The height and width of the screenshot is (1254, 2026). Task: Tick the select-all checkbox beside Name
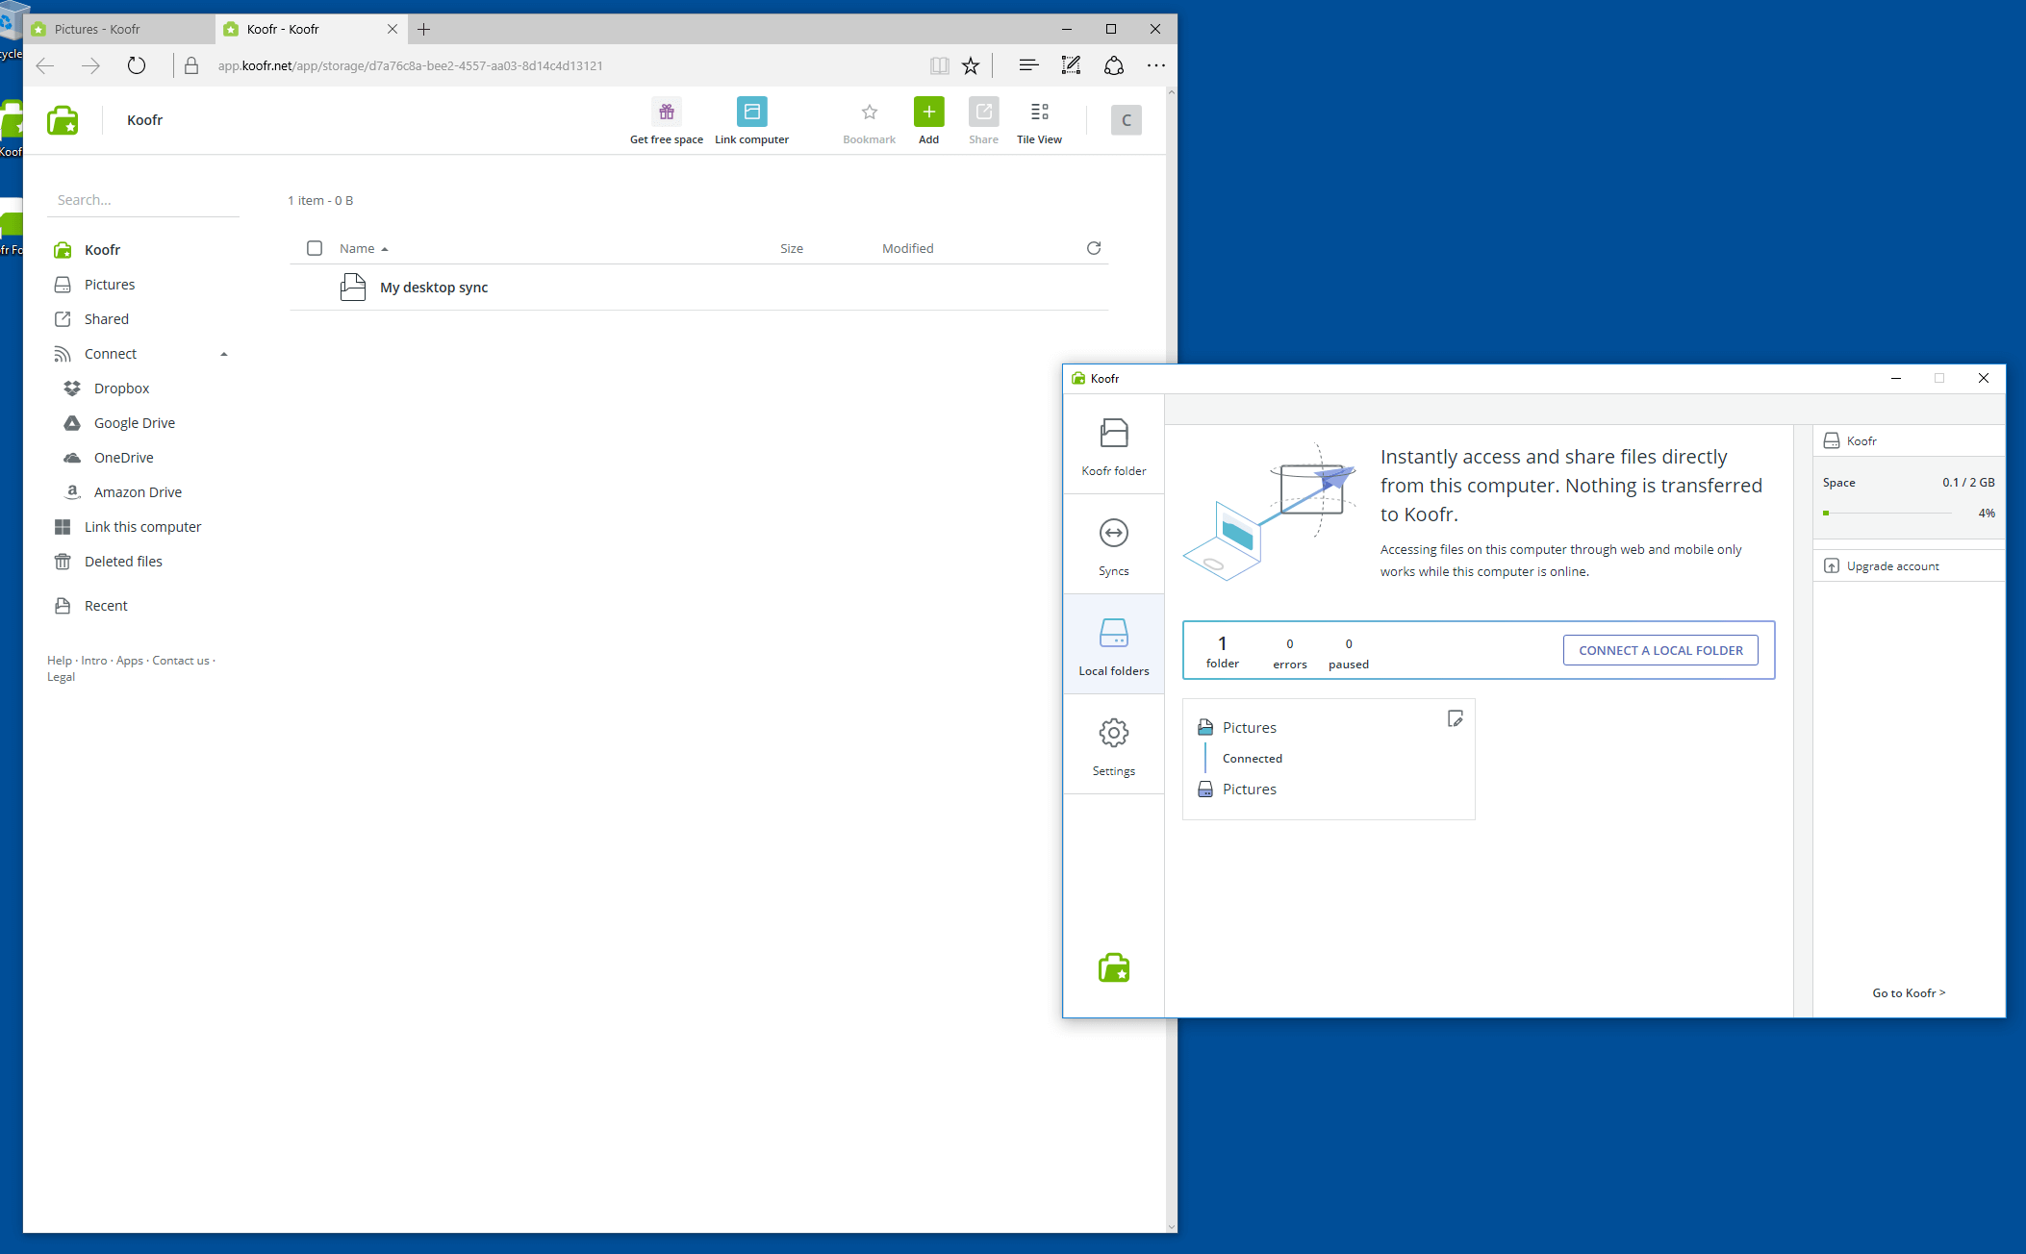(x=315, y=248)
